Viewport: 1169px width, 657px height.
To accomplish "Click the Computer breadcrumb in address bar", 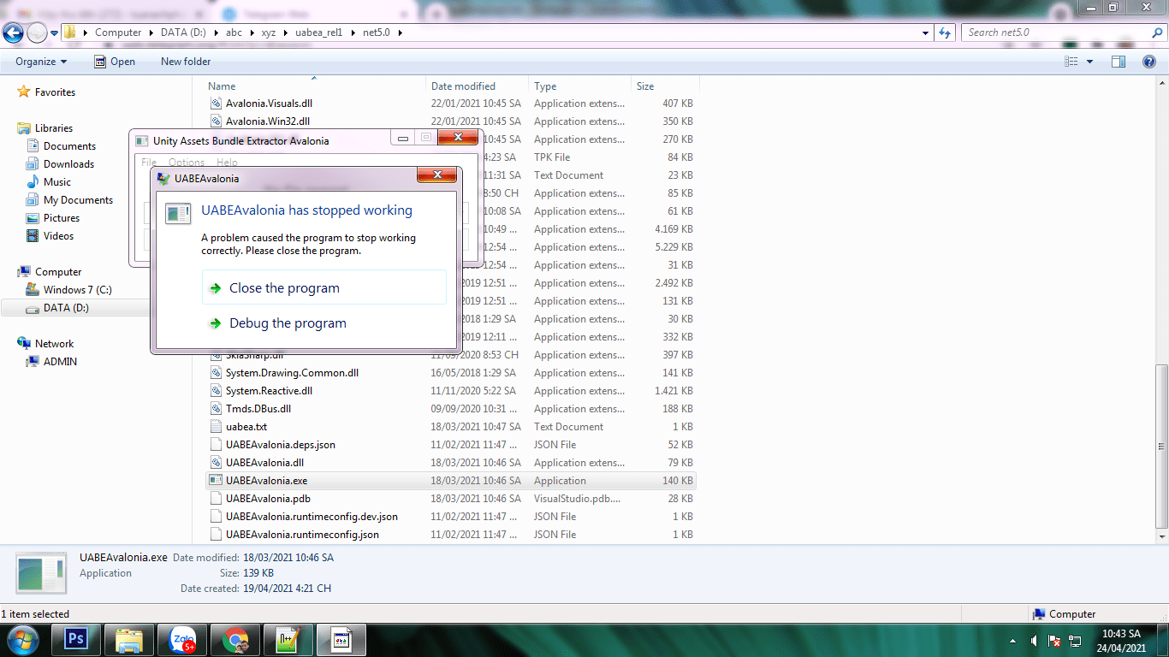I will click(x=118, y=33).
